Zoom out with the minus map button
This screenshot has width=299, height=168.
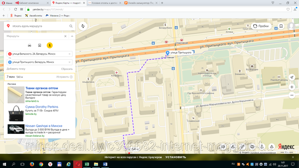coord(292,95)
